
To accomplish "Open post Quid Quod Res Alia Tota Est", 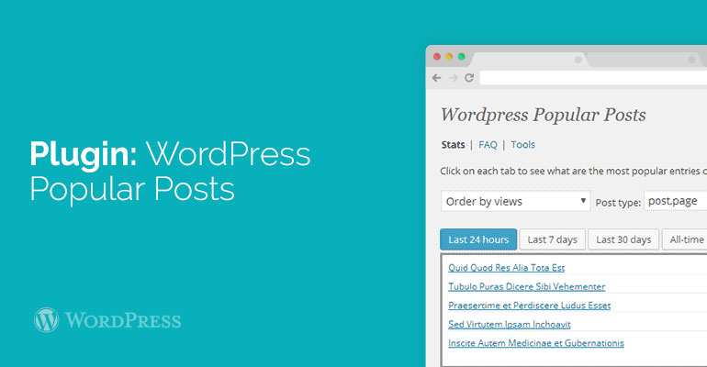I will 506,268.
